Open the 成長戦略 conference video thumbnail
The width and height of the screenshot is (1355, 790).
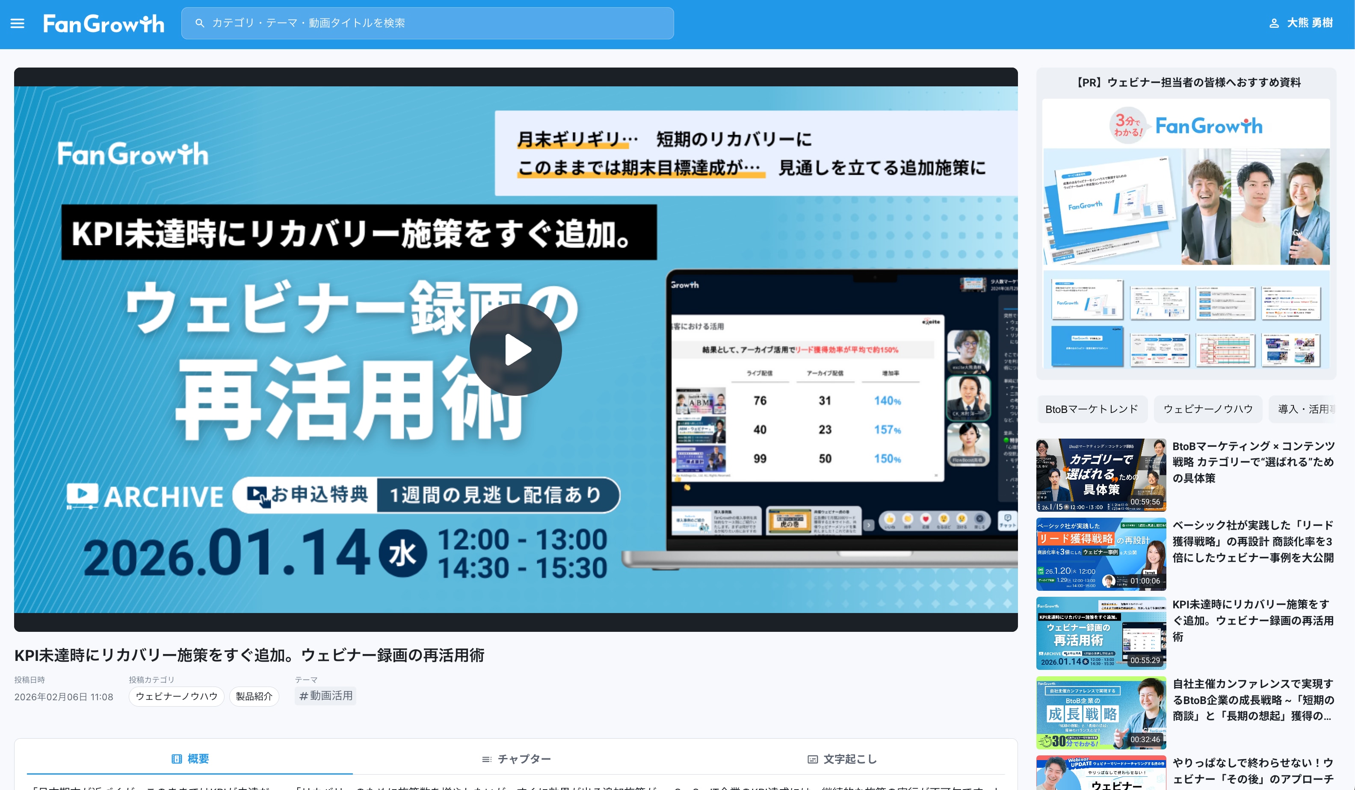tap(1101, 712)
